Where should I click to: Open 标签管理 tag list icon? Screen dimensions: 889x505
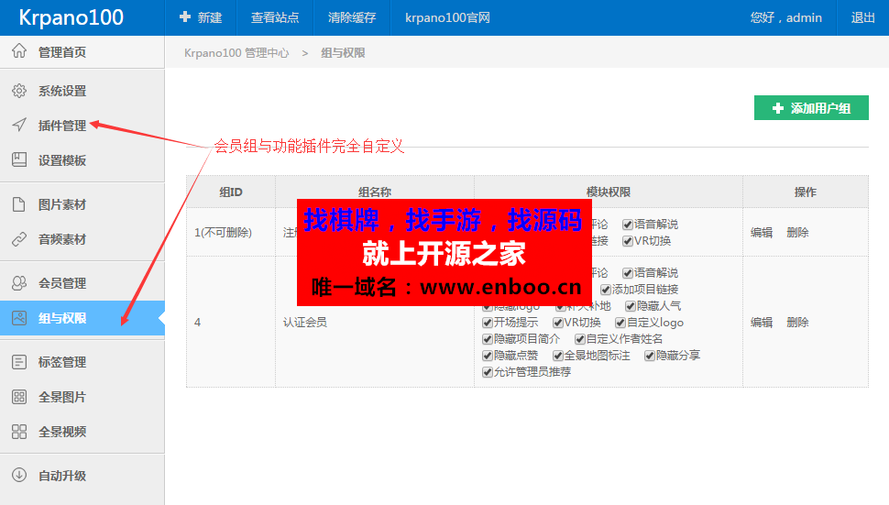pyautogui.click(x=19, y=362)
